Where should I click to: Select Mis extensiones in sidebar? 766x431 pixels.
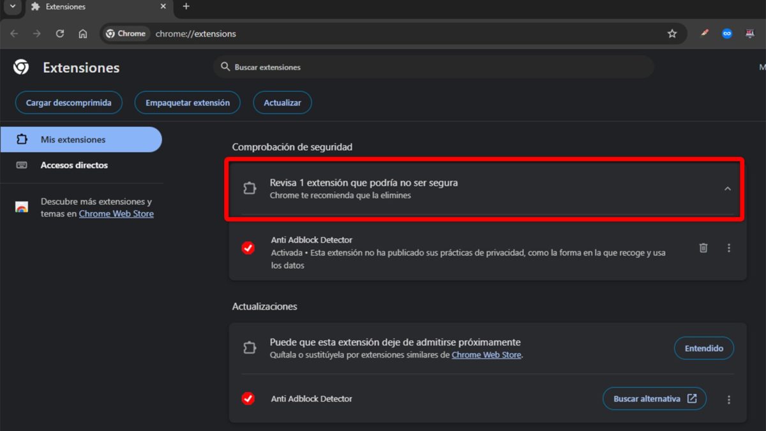[81, 139]
